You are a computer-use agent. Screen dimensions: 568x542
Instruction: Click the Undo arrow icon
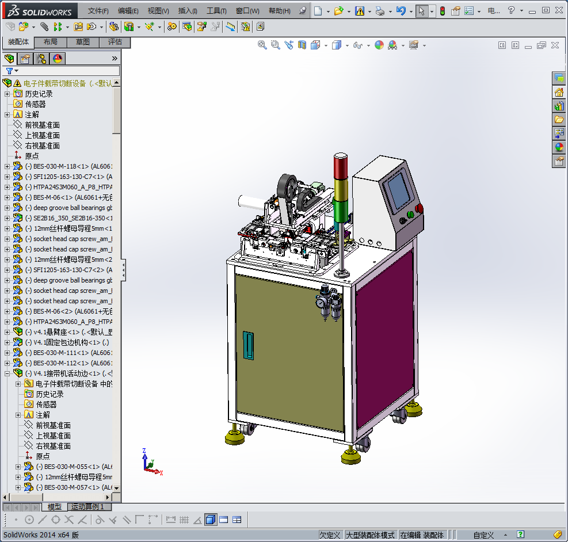[x=401, y=11]
